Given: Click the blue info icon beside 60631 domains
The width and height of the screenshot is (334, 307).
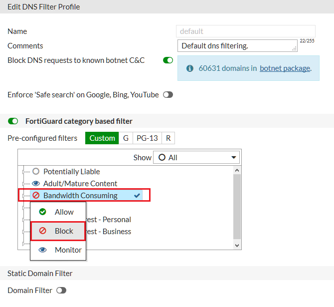Looking at the screenshot, I should tap(190, 68).
